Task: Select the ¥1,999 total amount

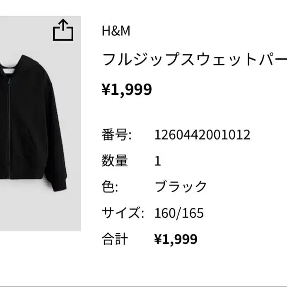Action: (x=176, y=239)
